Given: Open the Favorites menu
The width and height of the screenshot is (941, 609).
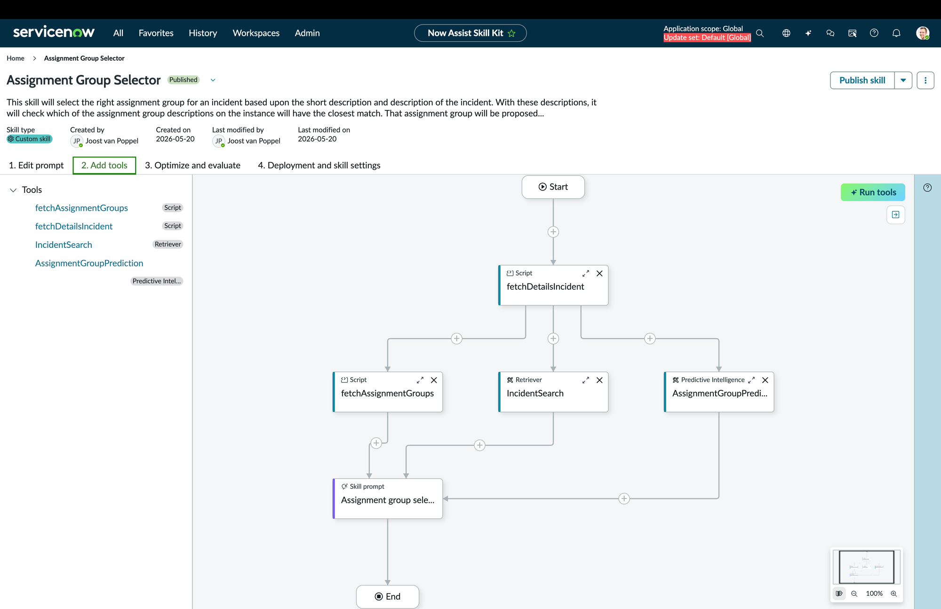Looking at the screenshot, I should coord(156,33).
